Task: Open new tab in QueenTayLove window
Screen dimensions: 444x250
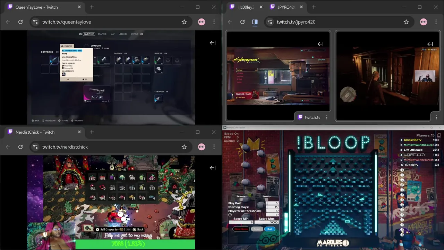Action: (x=92, y=7)
